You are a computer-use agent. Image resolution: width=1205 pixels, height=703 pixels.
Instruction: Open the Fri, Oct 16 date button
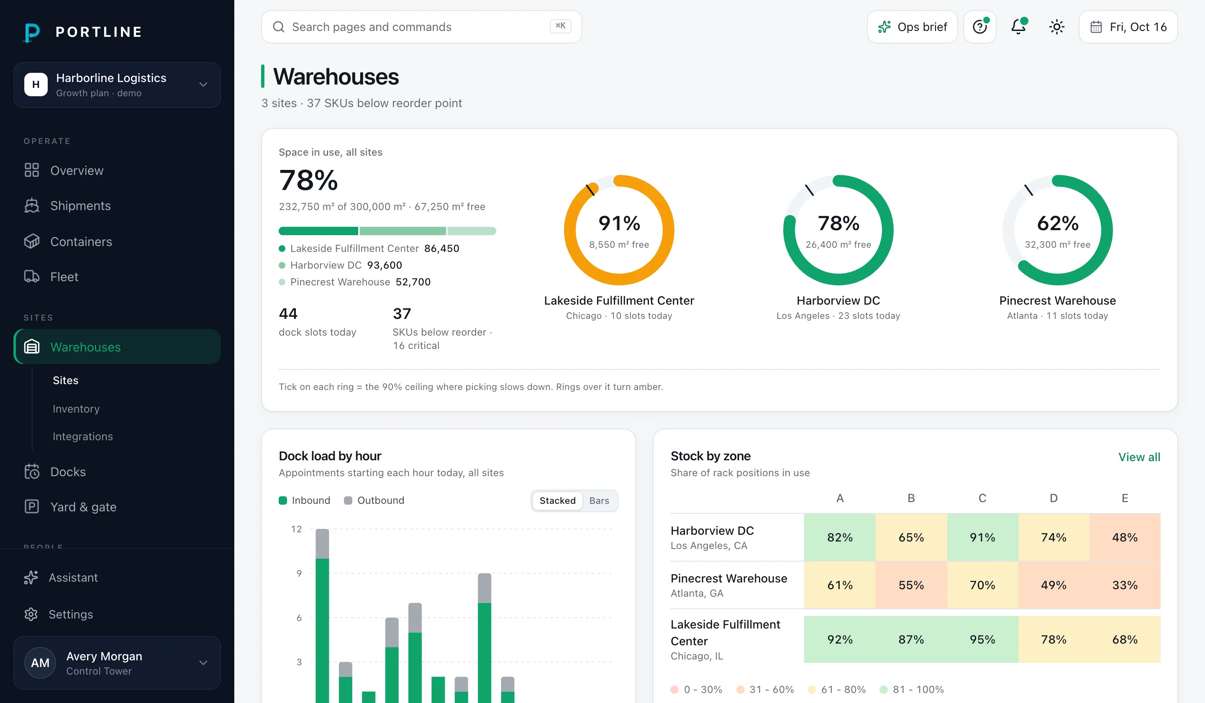1128,27
